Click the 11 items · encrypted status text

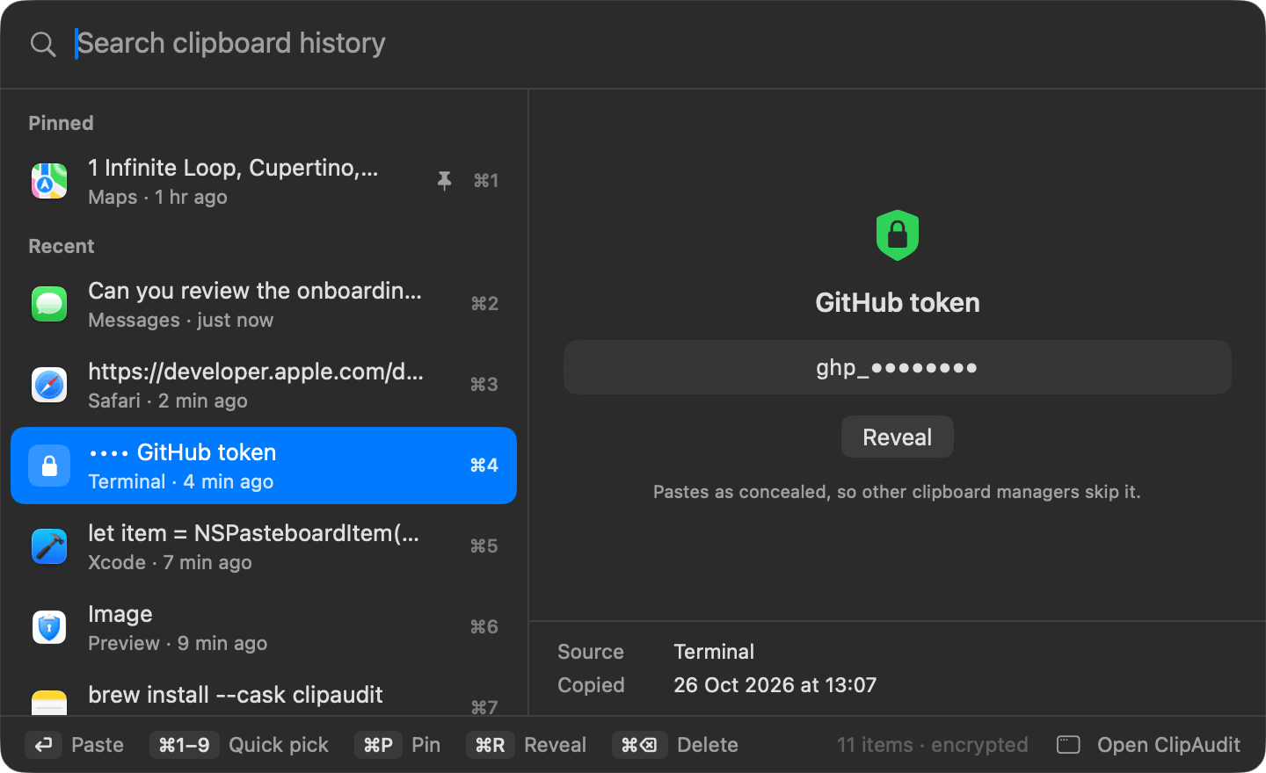click(932, 745)
